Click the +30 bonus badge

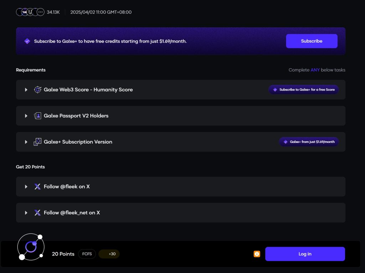(109, 254)
